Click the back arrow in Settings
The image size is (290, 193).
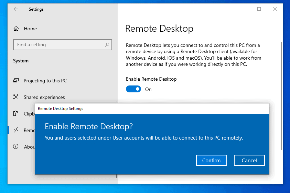point(16,9)
